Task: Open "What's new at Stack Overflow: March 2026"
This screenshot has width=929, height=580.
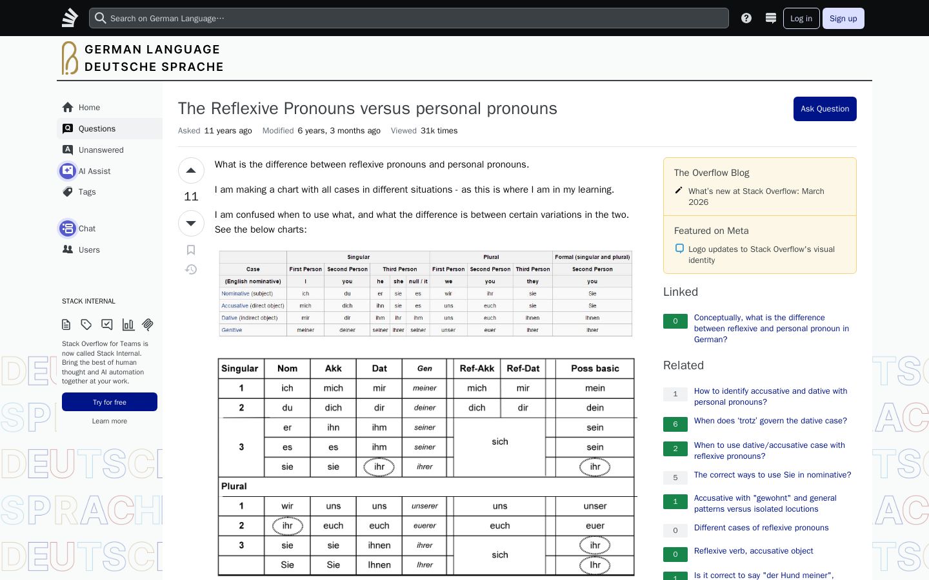Action: pos(756,197)
